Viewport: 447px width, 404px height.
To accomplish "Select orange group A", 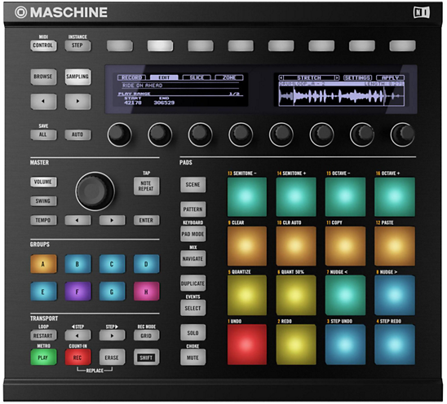I will click(43, 264).
